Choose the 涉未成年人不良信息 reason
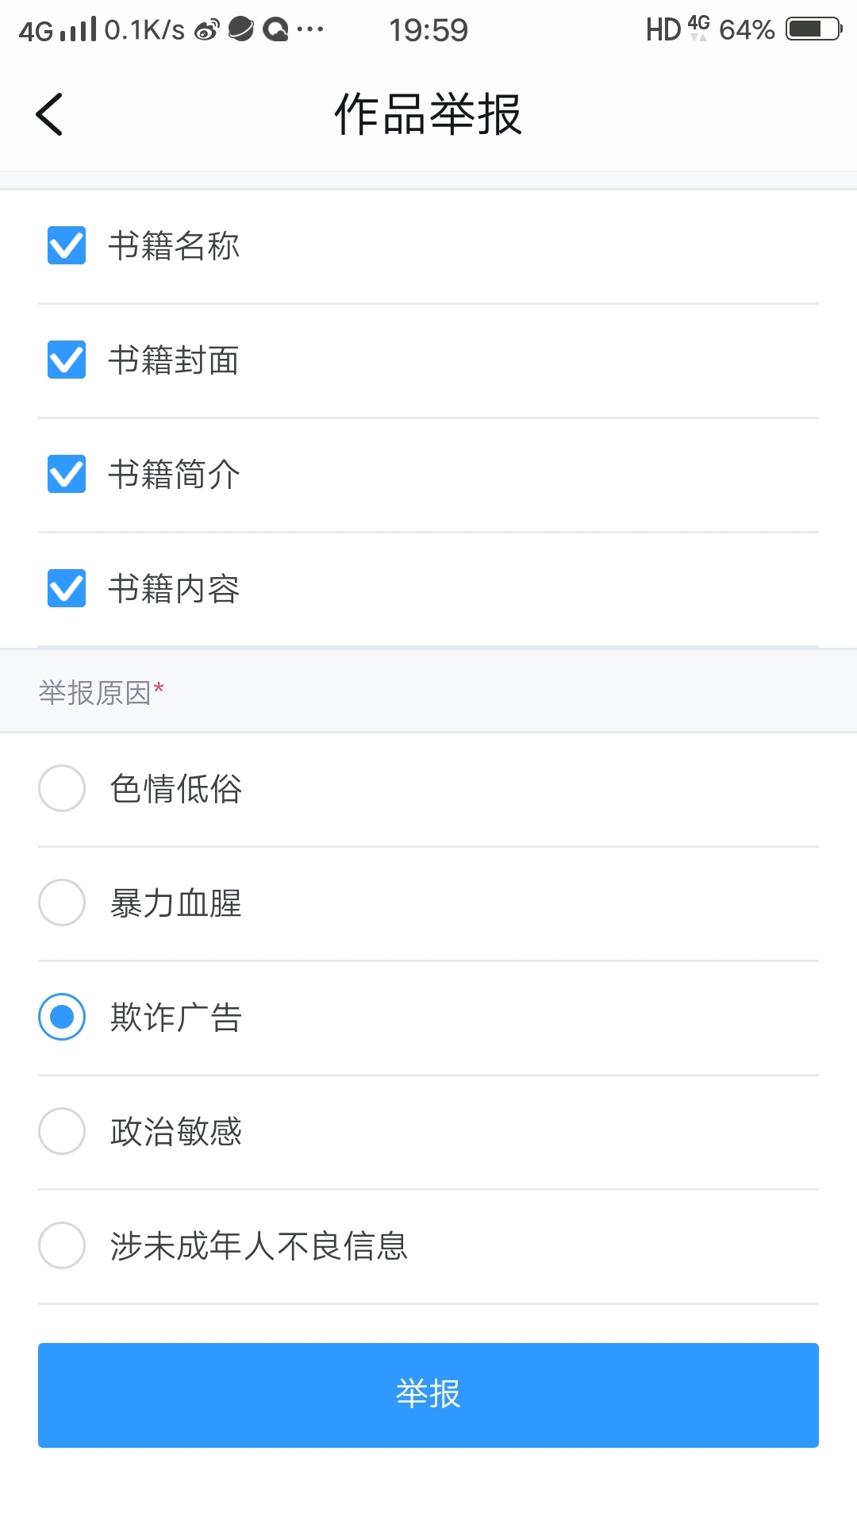Image resolution: width=857 pixels, height=1524 pixels. 62,1245
